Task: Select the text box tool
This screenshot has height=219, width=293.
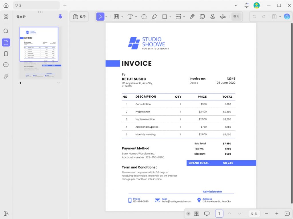Action: coord(130,17)
